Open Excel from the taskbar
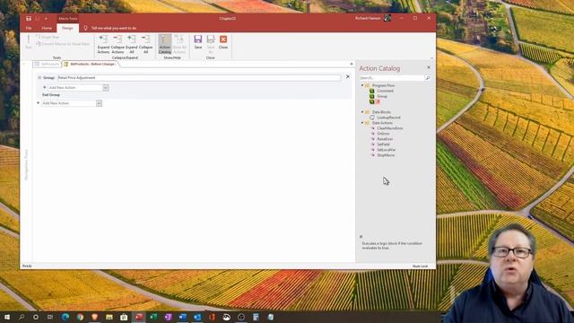574x323 pixels. click(153, 317)
